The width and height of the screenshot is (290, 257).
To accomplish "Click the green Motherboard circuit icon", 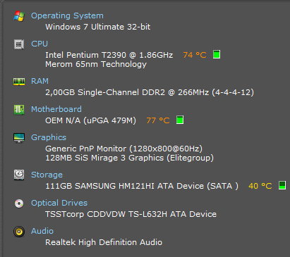I will (x=19, y=110).
